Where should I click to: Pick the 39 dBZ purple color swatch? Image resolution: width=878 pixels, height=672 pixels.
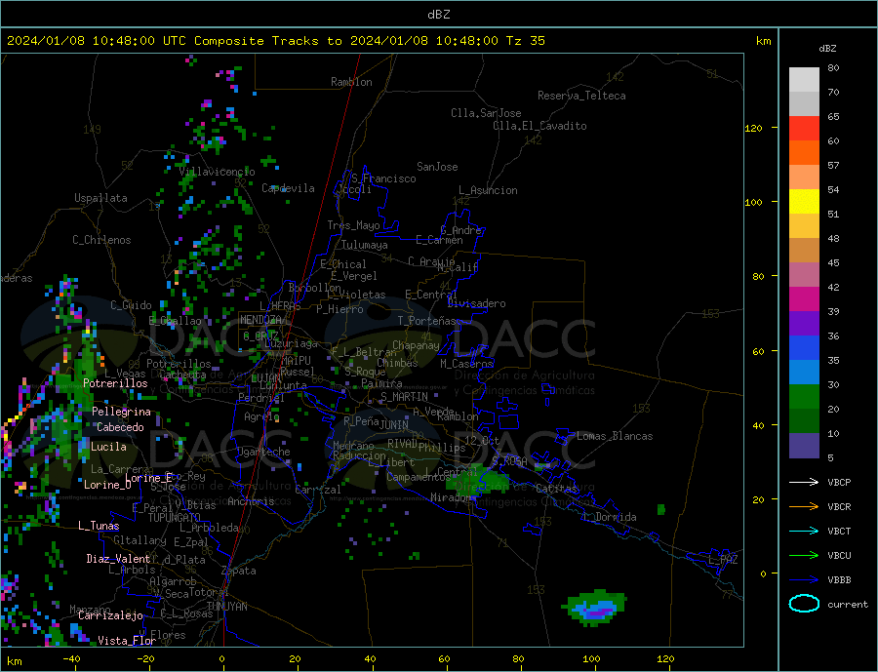click(804, 323)
